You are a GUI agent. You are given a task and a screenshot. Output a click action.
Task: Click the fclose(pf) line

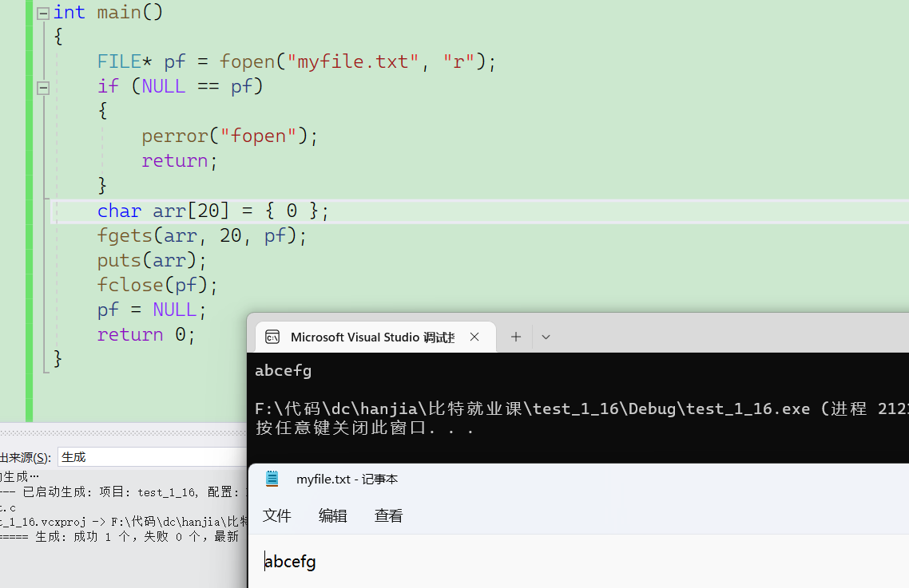[157, 285]
